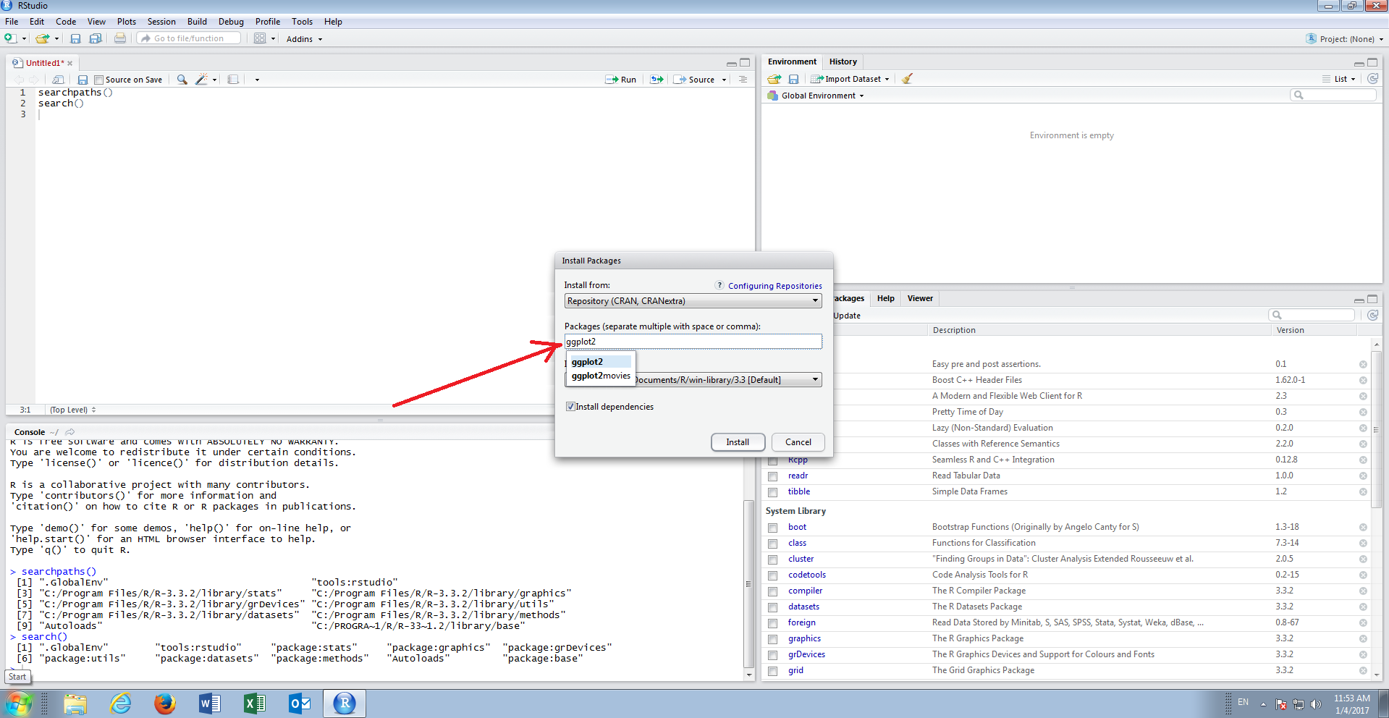This screenshot has height=718, width=1389.
Task: Cancel the Install Packages dialog
Action: coord(798,442)
